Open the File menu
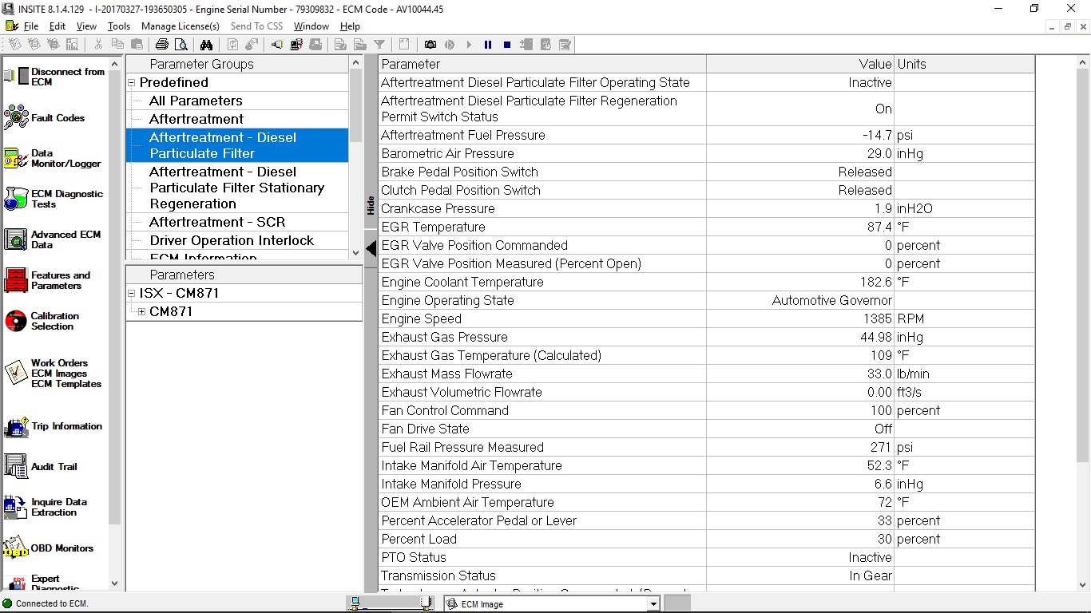1091x613 pixels. [x=31, y=26]
